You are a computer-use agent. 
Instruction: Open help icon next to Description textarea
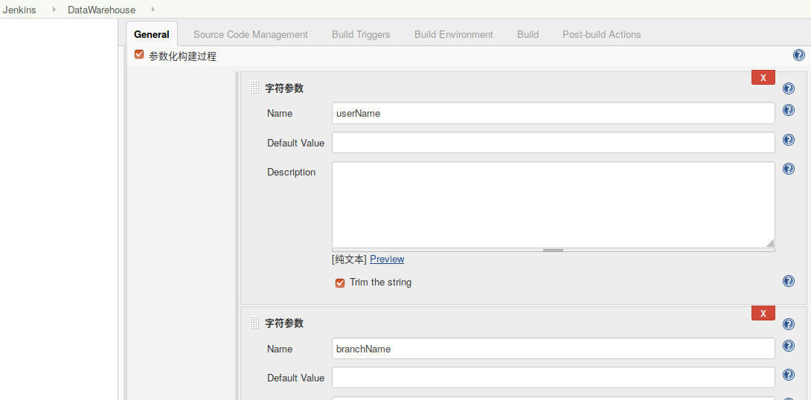(x=788, y=169)
